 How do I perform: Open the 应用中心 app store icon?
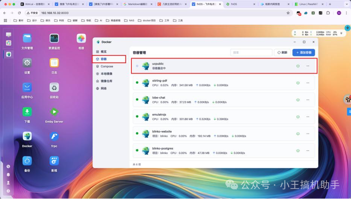pyautogui.click(x=27, y=87)
